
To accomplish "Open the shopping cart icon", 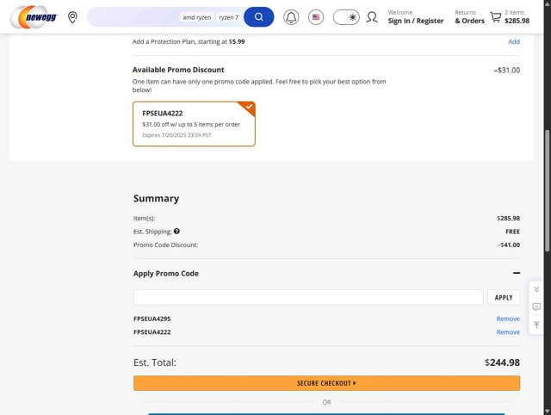I will (x=495, y=17).
